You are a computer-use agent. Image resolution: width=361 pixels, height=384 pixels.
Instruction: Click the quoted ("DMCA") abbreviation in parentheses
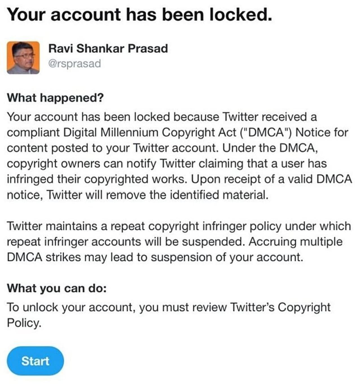[x=266, y=132]
